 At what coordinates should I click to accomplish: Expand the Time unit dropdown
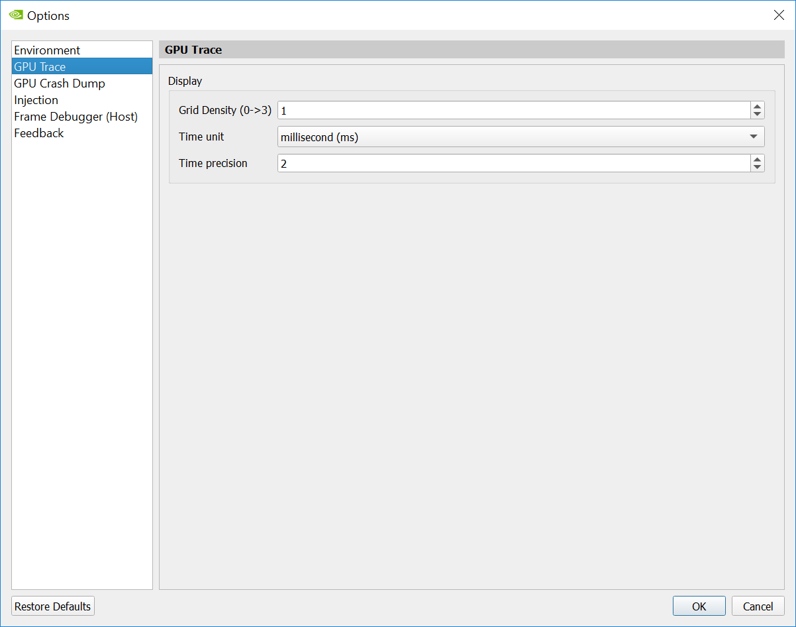521,137
